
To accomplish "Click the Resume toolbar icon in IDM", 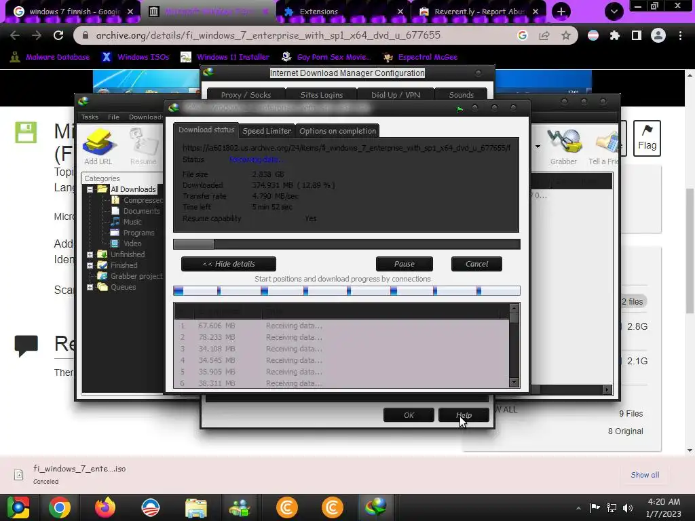I will (x=143, y=147).
